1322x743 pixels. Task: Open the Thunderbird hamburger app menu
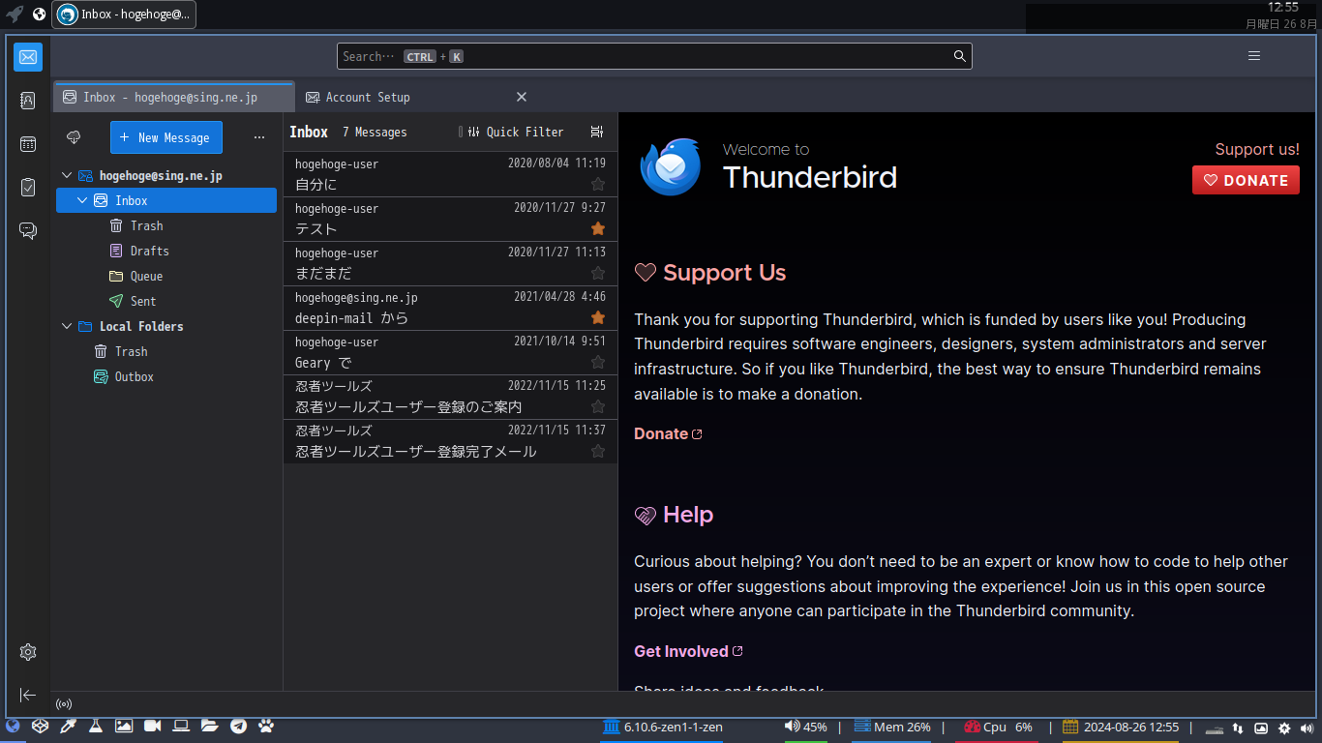(1254, 56)
